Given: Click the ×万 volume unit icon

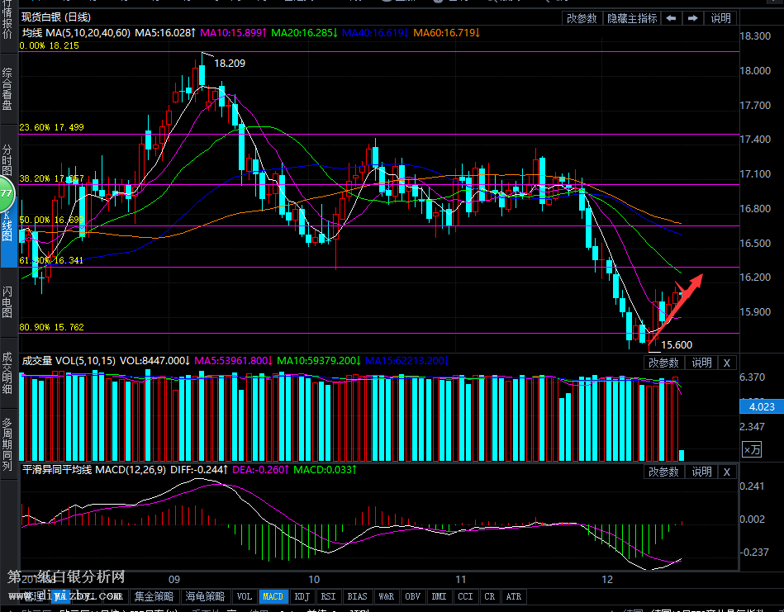Looking at the screenshot, I should [752, 449].
